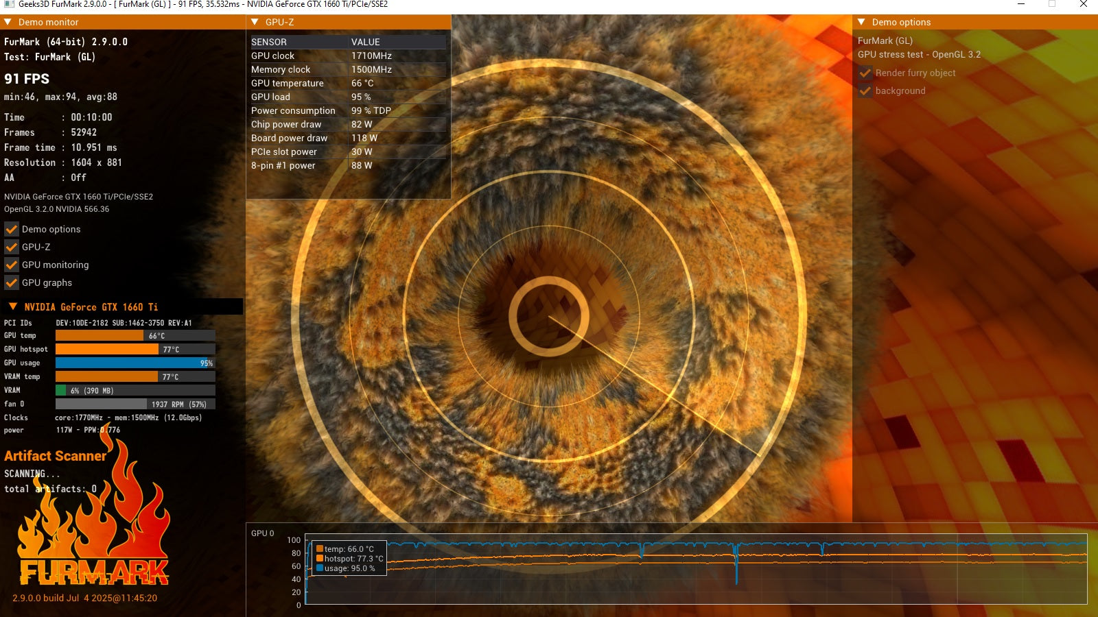This screenshot has width=1098, height=617.
Task: Toggle the GPU graphs checkbox
Action: 12,282
